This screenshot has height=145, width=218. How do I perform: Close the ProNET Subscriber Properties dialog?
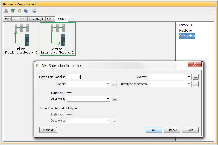pos(195,64)
